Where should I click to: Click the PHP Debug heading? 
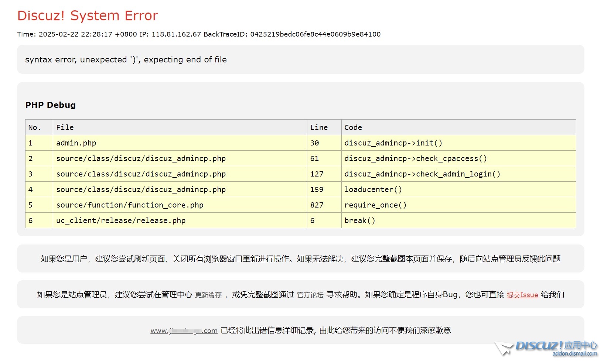pyautogui.click(x=50, y=105)
